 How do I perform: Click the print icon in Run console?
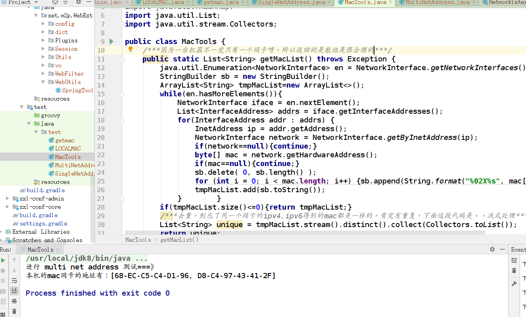(x=14, y=301)
